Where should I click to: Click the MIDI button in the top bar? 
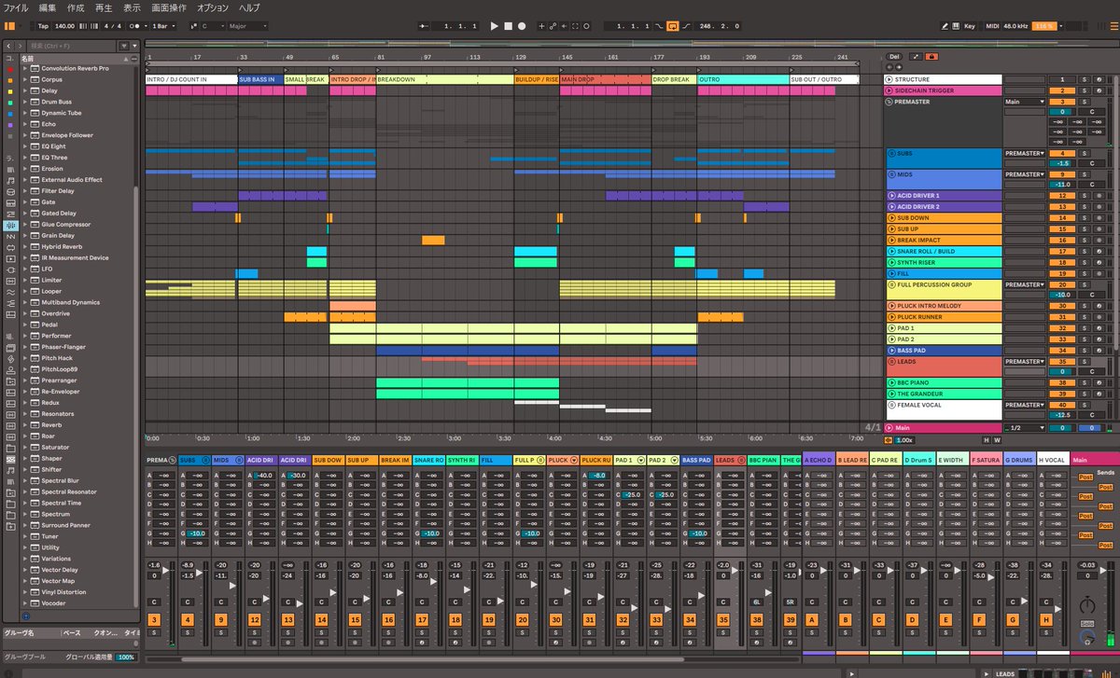[x=992, y=26]
